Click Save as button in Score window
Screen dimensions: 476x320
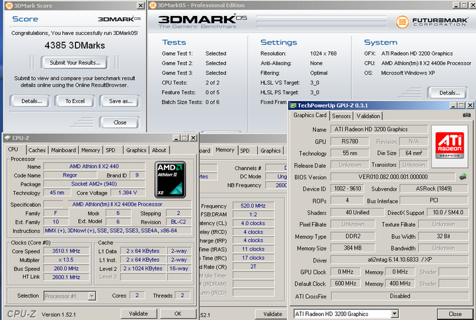[x=120, y=101]
